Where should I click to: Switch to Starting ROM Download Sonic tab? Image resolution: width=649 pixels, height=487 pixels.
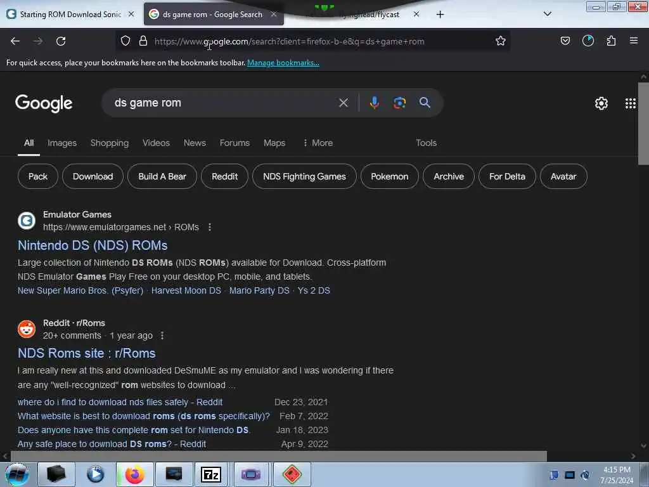71,15
